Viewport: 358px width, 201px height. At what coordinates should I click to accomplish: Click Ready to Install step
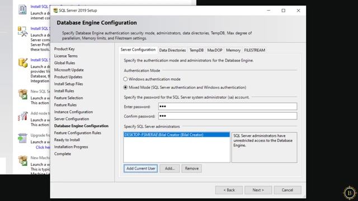pyautogui.click(x=67, y=140)
